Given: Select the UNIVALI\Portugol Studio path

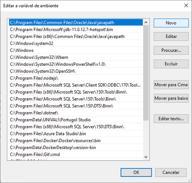Looking at the screenshot, I should coord(76,120).
